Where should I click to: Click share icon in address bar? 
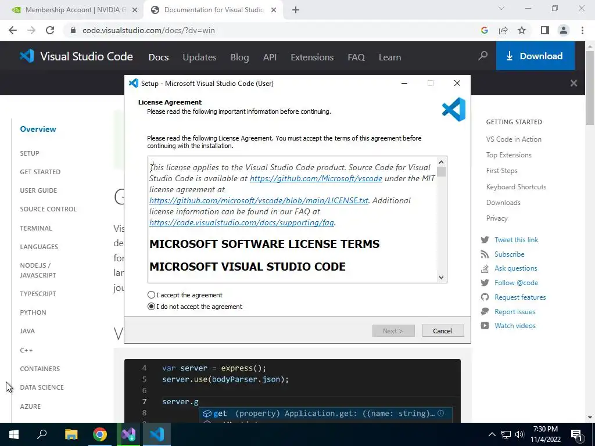pyautogui.click(x=503, y=30)
